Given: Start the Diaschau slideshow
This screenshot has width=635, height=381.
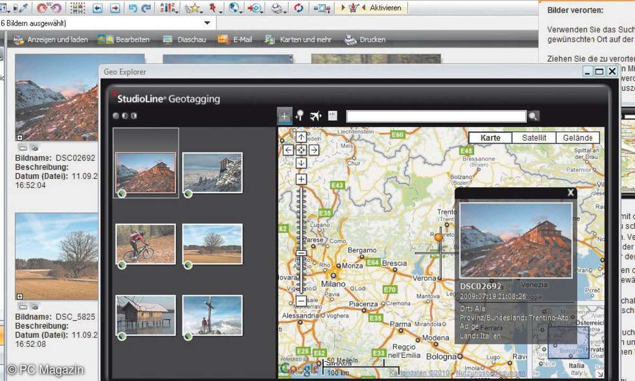Looking at the screenshot, I should pyautogui.click(x=184, y=40).
